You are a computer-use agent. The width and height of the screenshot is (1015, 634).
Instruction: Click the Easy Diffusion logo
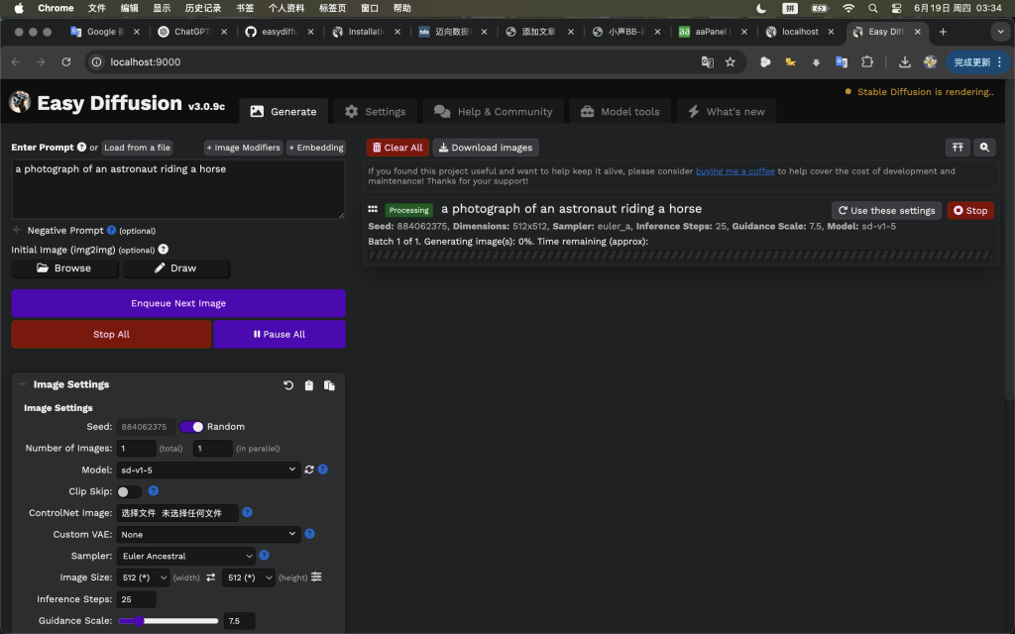(x=20, y=102)
